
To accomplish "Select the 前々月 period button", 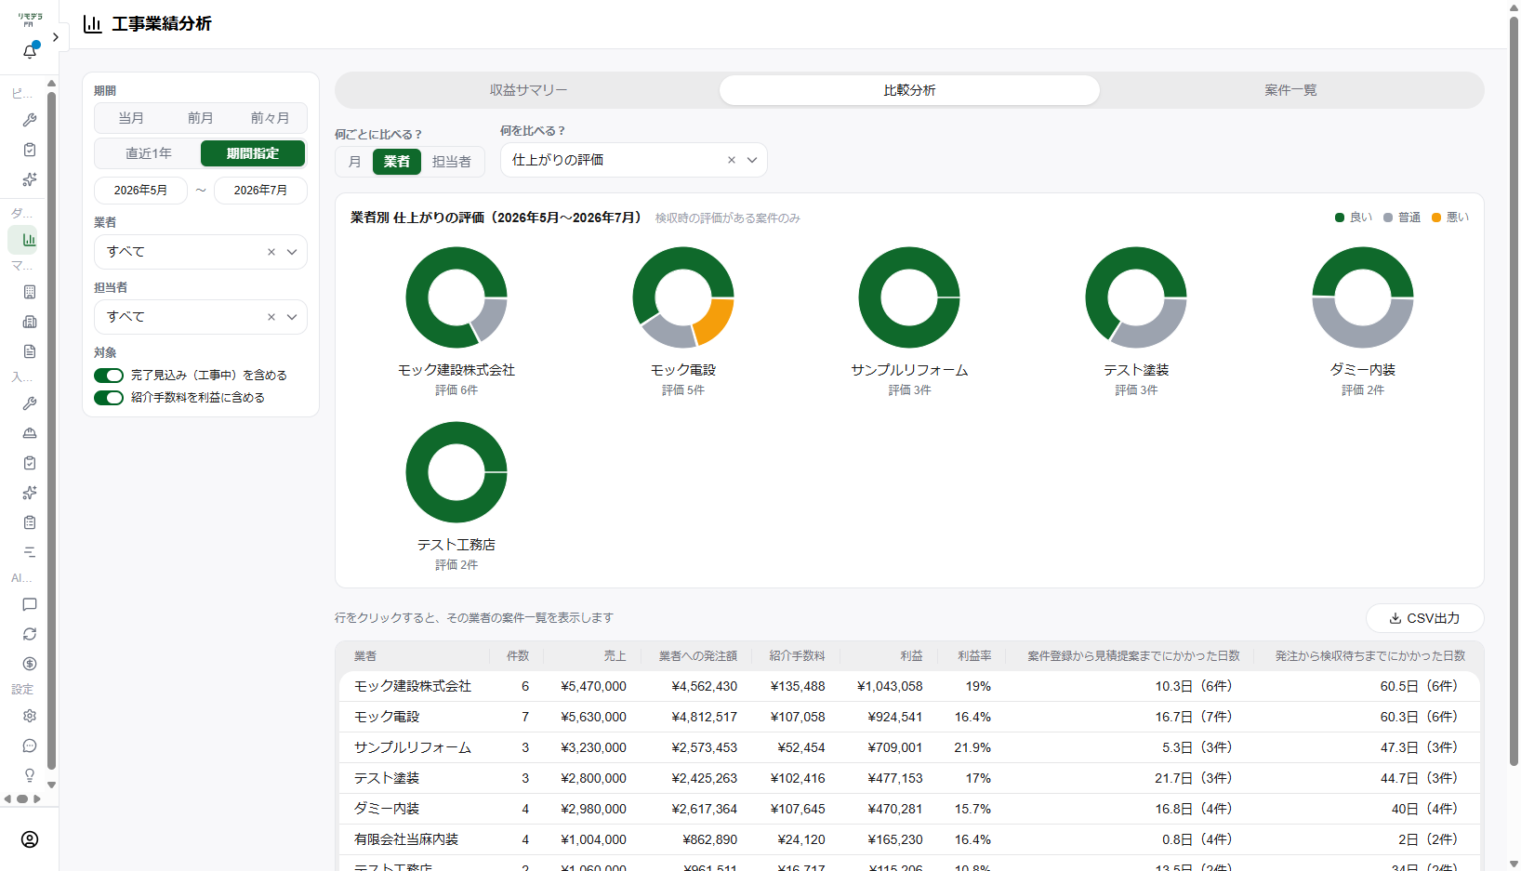I will [x=271, y=118].
